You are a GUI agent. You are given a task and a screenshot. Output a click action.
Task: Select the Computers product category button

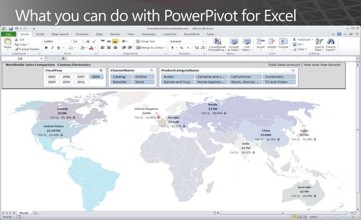point(279,76)
